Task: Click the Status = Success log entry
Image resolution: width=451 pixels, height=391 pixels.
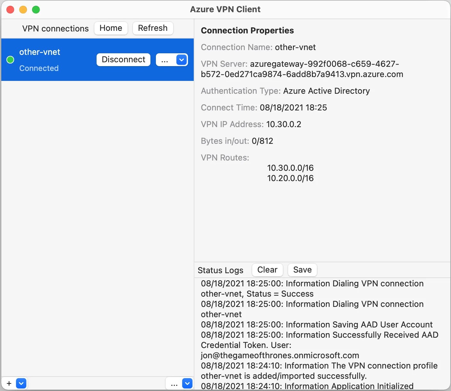Action: pyautogui.click(x=312, y=289)
